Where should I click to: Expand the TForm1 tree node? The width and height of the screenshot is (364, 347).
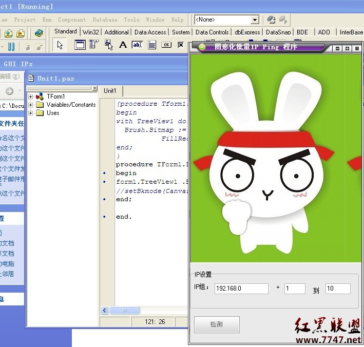click(31, 97)
